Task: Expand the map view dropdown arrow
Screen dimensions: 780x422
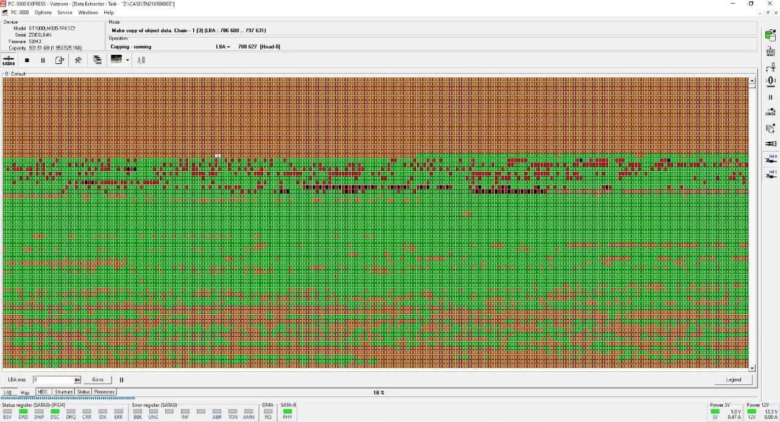Action: [x=127, y=60]
